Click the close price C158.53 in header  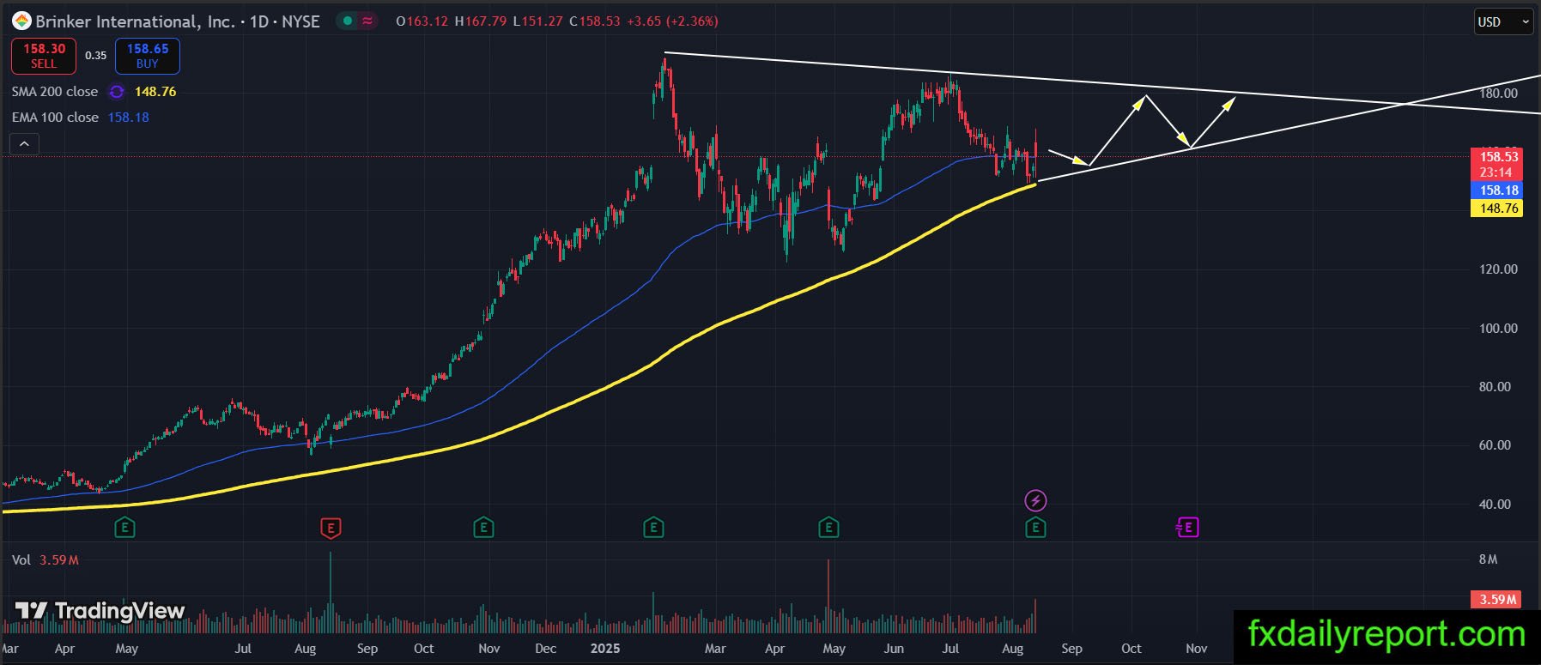coord(594,21)
